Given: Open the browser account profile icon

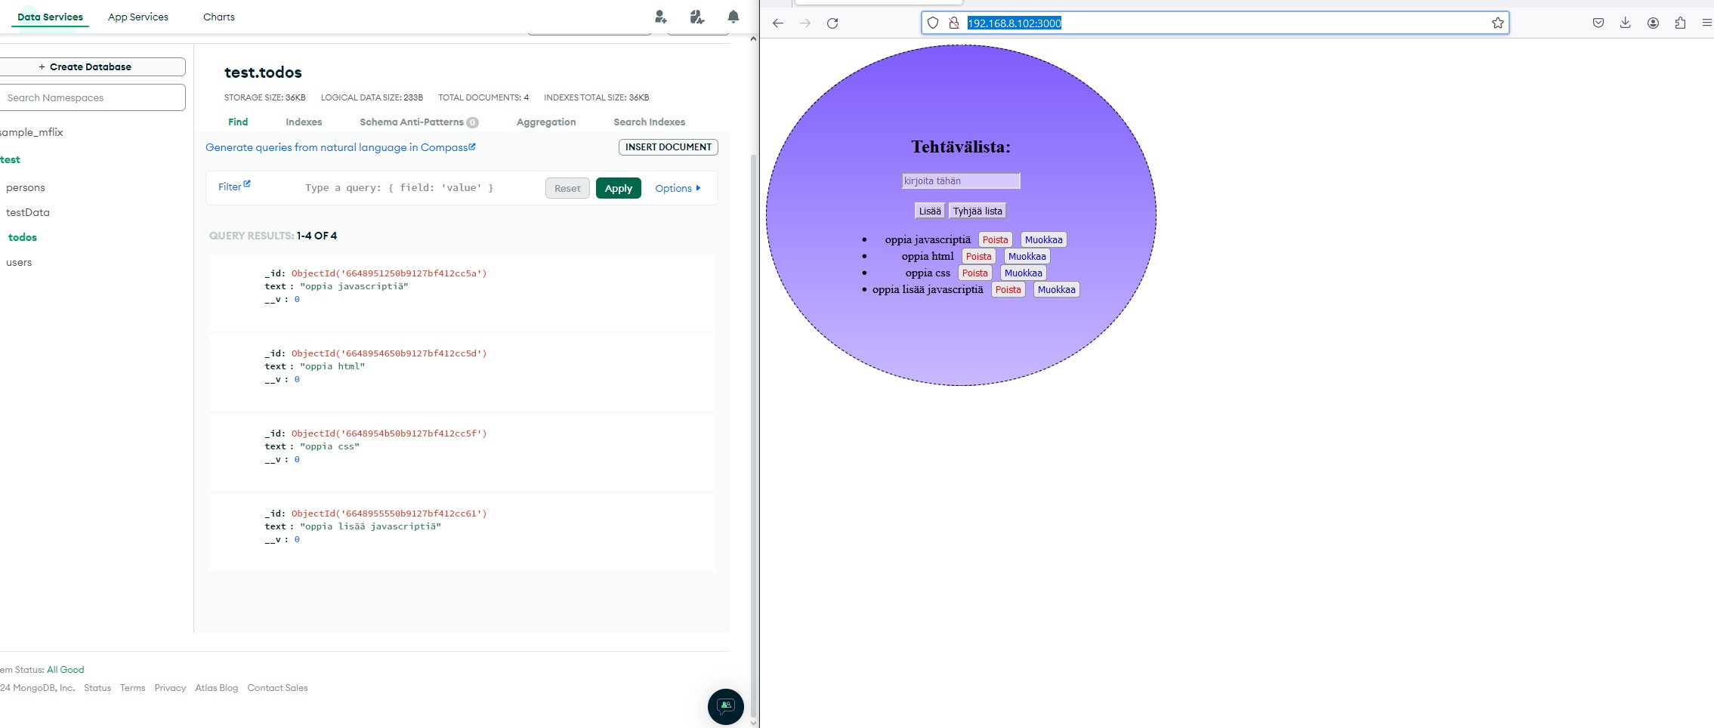Looking at the screenshot, I should click(x=1653, y=23).
